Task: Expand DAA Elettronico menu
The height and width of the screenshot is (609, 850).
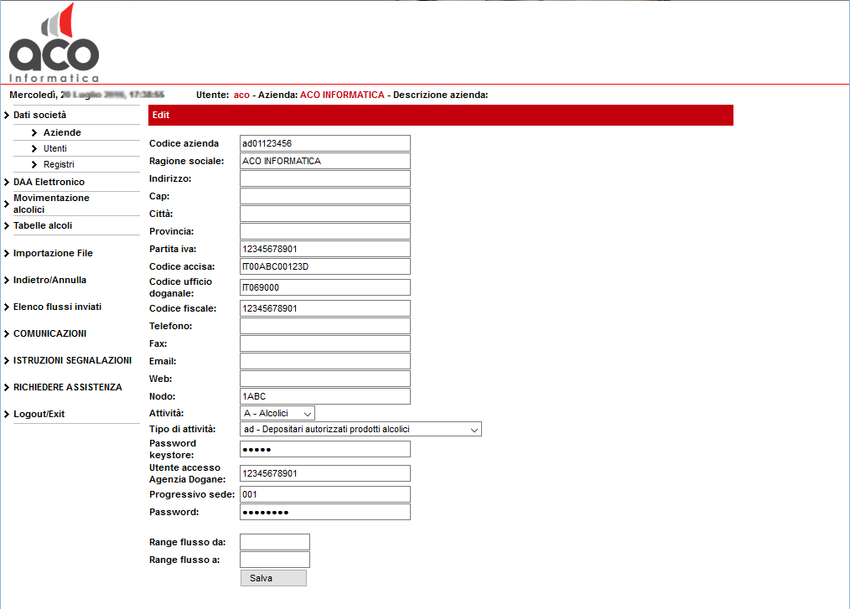Action: (x=49, y=182)
